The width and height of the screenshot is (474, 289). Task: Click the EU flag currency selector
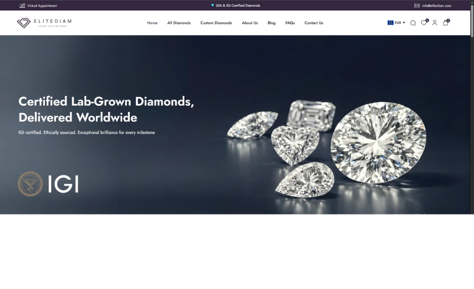tap(390, 23)
